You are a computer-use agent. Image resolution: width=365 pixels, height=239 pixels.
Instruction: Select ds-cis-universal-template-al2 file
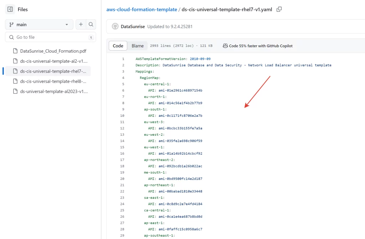pos(53,61)
